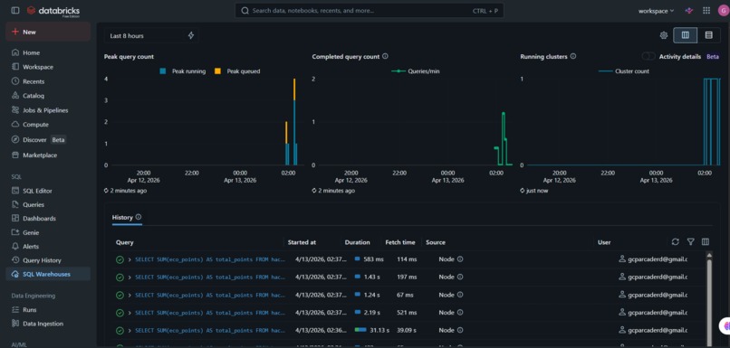Toggle the Cluster count legend series

pos(623,71)
